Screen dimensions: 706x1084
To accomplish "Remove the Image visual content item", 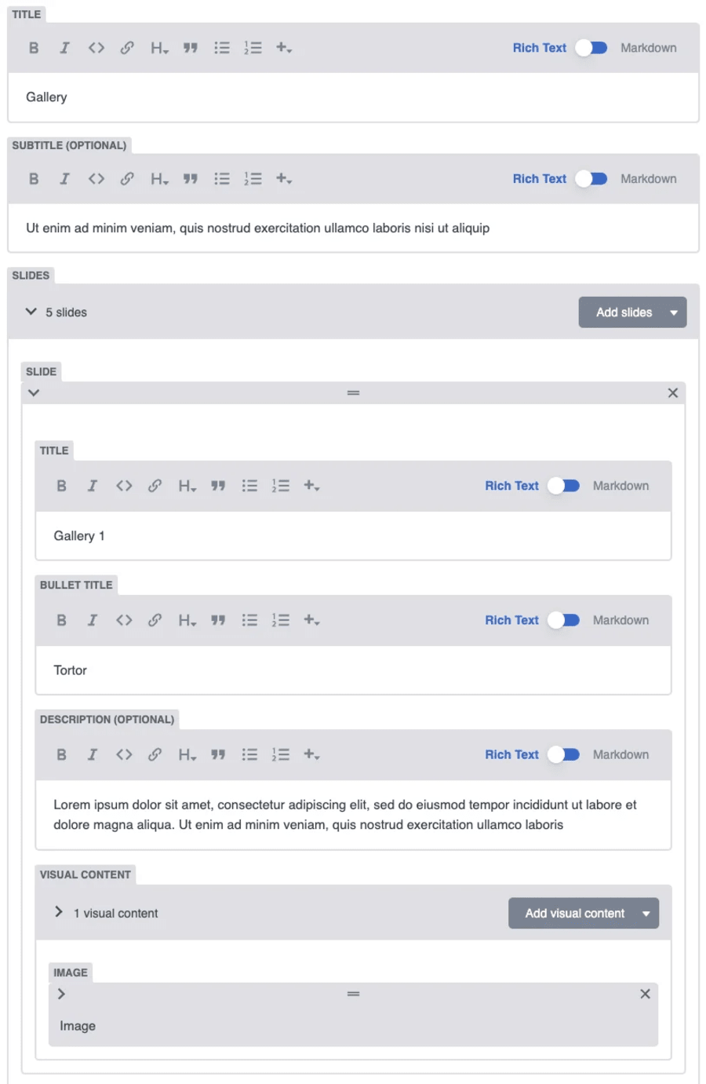I will [x=645, y=994].
